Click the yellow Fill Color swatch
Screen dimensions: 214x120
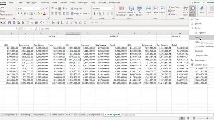point(39,14)
